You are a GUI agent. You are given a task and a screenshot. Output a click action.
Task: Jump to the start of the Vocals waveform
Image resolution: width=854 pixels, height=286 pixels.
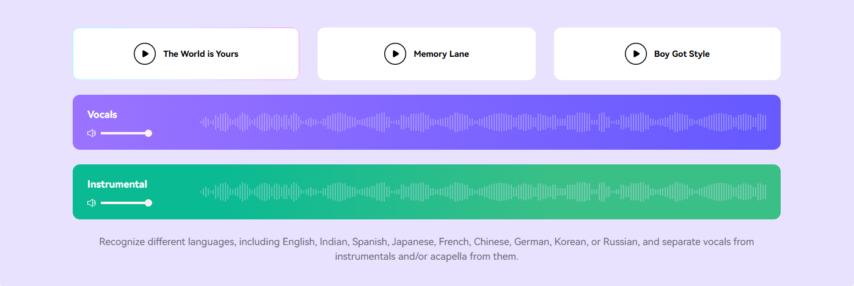click(x=202, y=122)
